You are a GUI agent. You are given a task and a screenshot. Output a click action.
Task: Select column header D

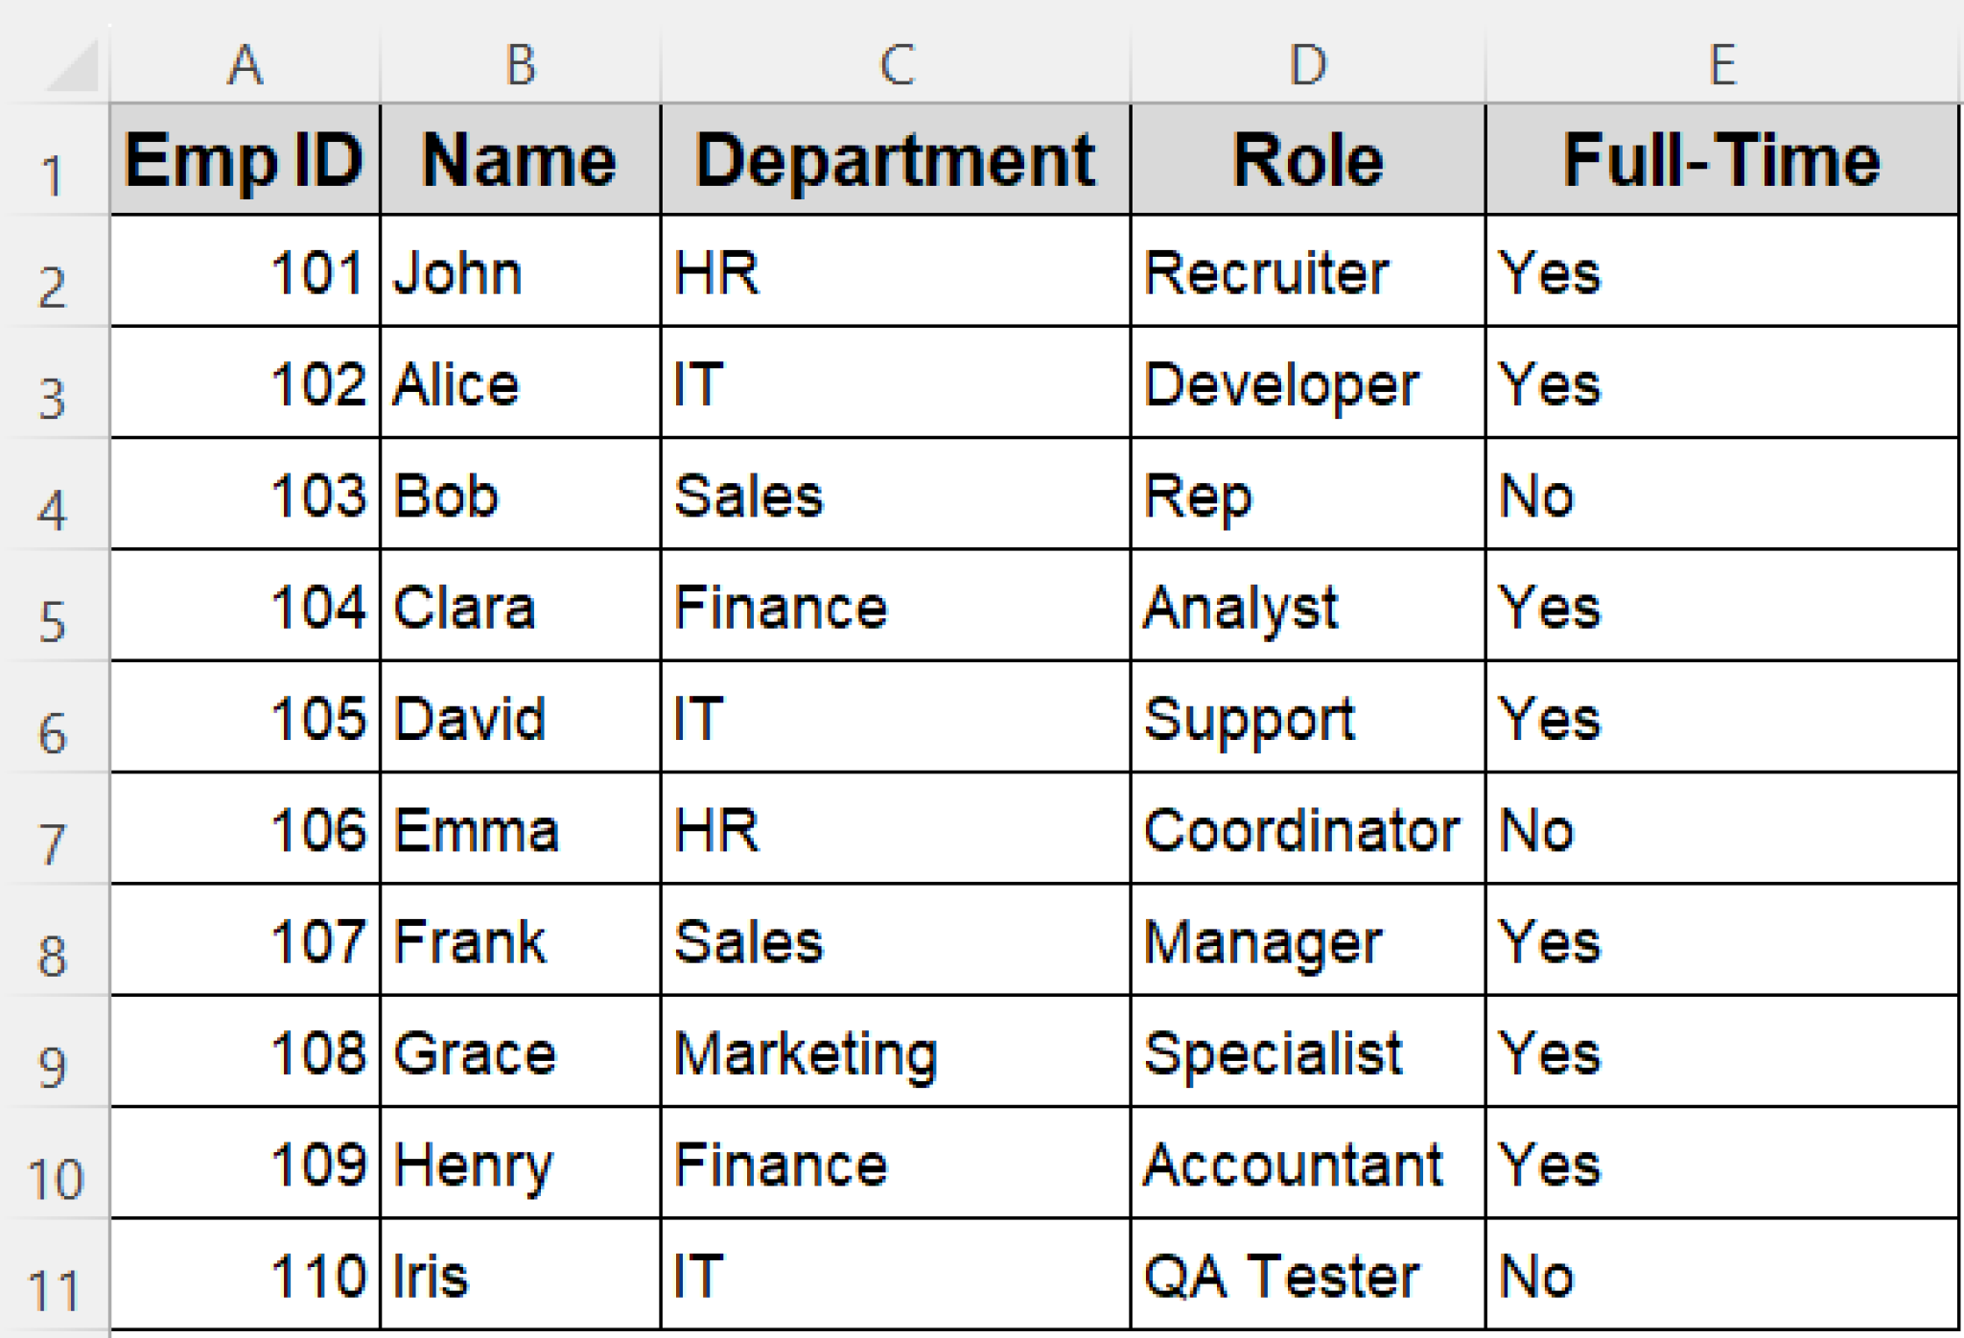tap(1304, 65)
